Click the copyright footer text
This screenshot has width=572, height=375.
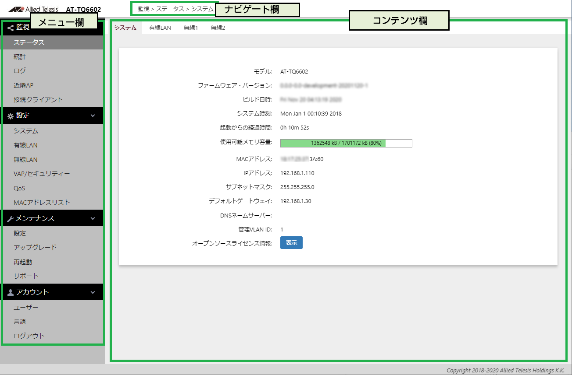click(x=505, y=370)
